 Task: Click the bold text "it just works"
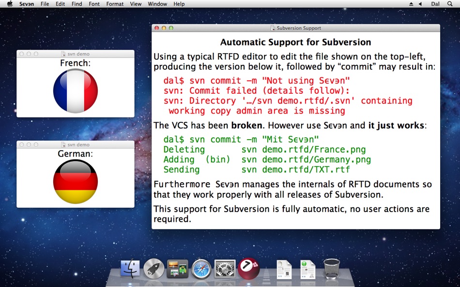pos(396,126)
